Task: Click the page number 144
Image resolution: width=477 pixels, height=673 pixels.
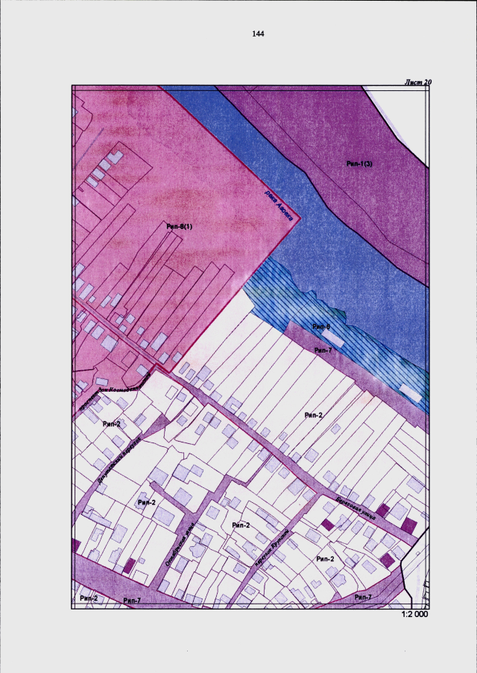Action: [x=258, y=34]
